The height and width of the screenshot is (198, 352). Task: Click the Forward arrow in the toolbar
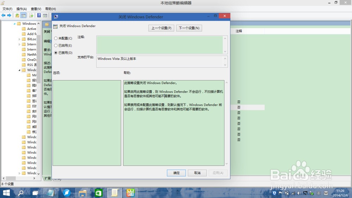click(9, 16)
